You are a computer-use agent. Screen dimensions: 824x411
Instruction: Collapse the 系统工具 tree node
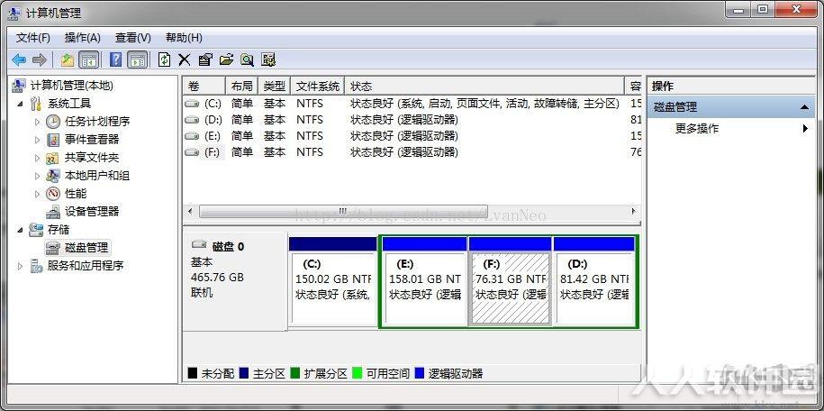[x=20, y=104]
